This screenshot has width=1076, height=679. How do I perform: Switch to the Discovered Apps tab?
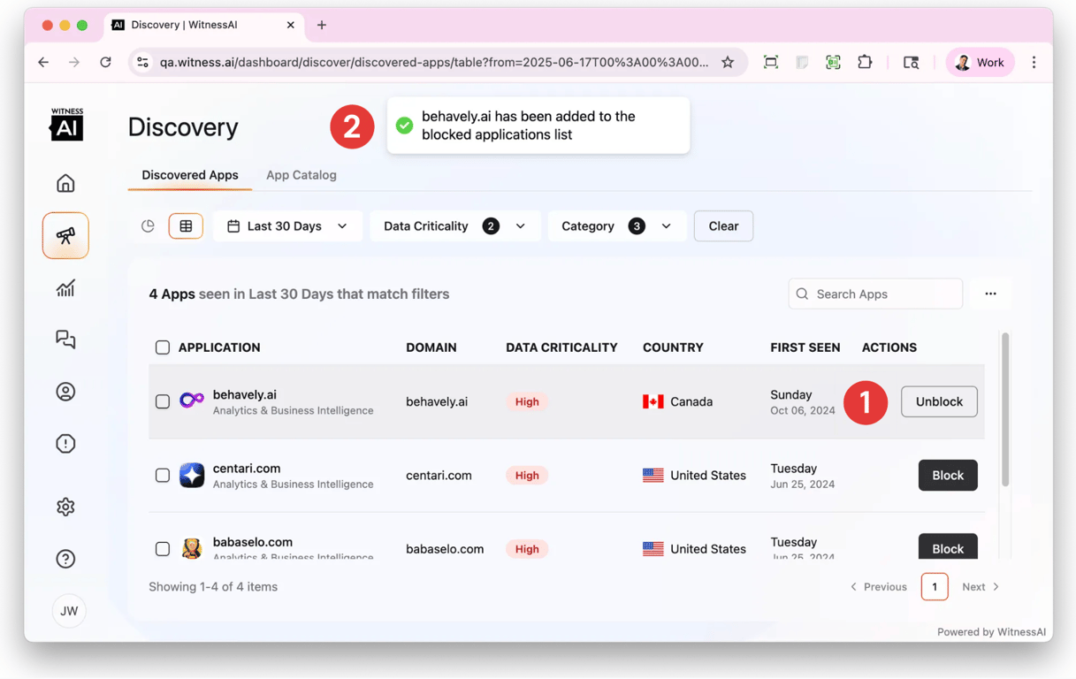point(190,175)
